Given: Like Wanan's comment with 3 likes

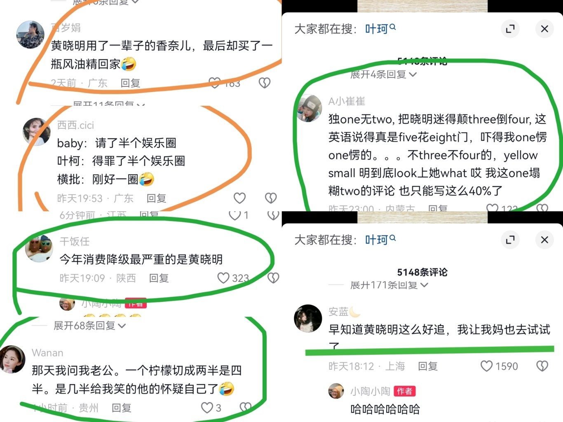Looking at the screenshot, I should pyautogui.click(x=206, y=408).
